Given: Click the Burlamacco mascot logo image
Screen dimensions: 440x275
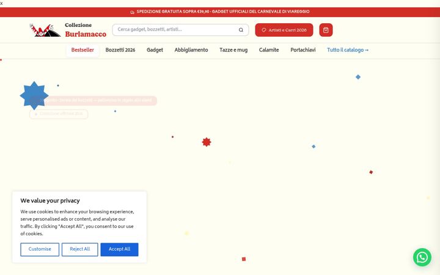Looking at the screenshot, I should [45, 30].
